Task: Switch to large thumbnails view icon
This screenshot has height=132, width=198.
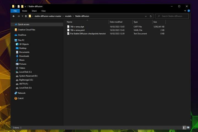Action: pyautogui.click(x=188, y=128)
